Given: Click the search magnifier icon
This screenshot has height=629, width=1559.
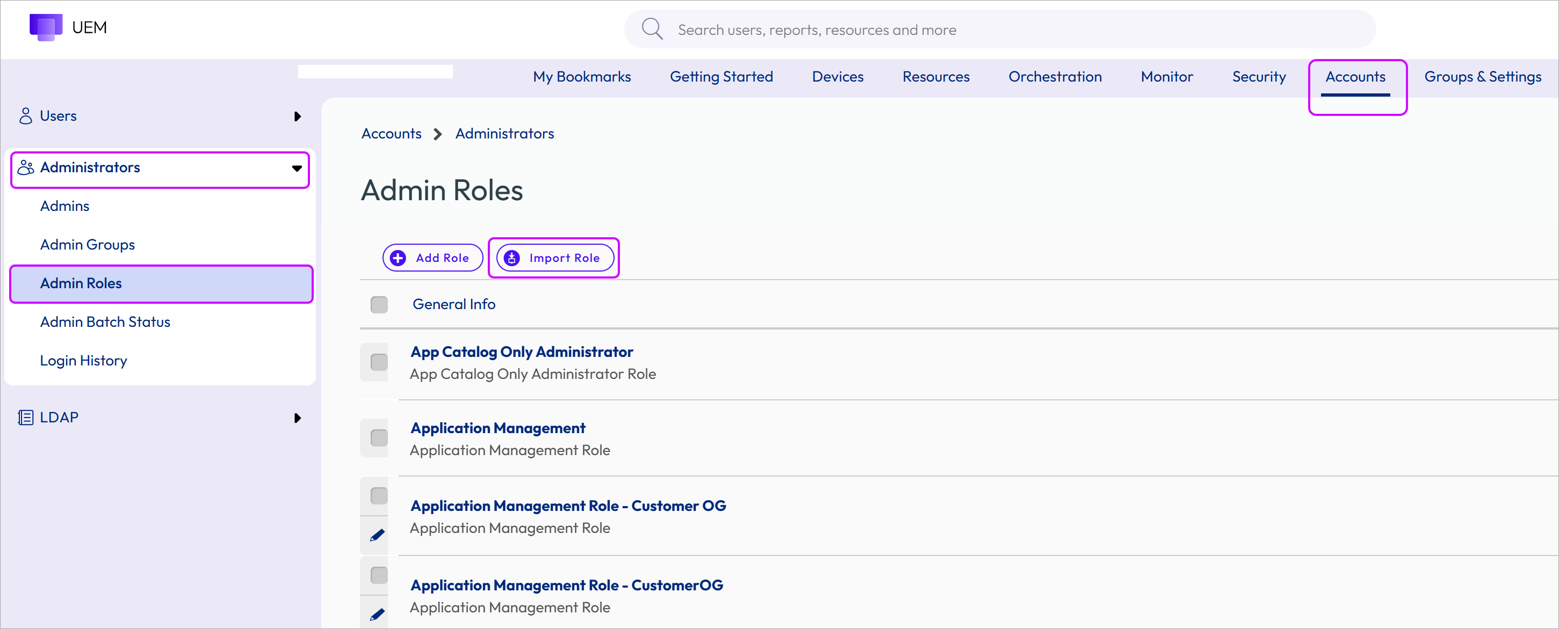Looking at the screenshot, I should (652, 28).
